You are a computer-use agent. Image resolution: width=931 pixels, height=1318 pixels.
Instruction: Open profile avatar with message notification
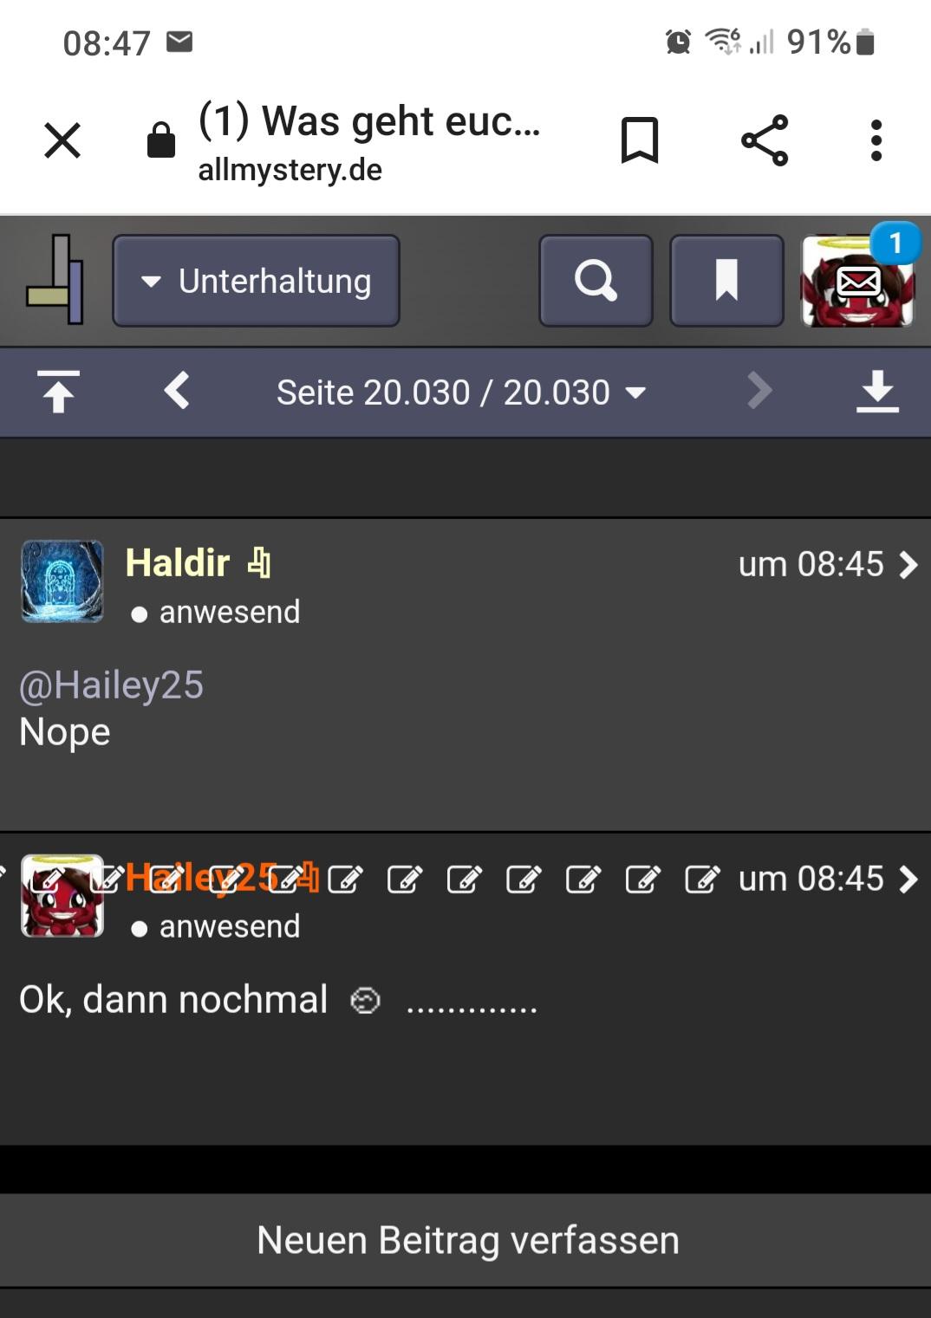pyautogui.click(x=857, y=281)
